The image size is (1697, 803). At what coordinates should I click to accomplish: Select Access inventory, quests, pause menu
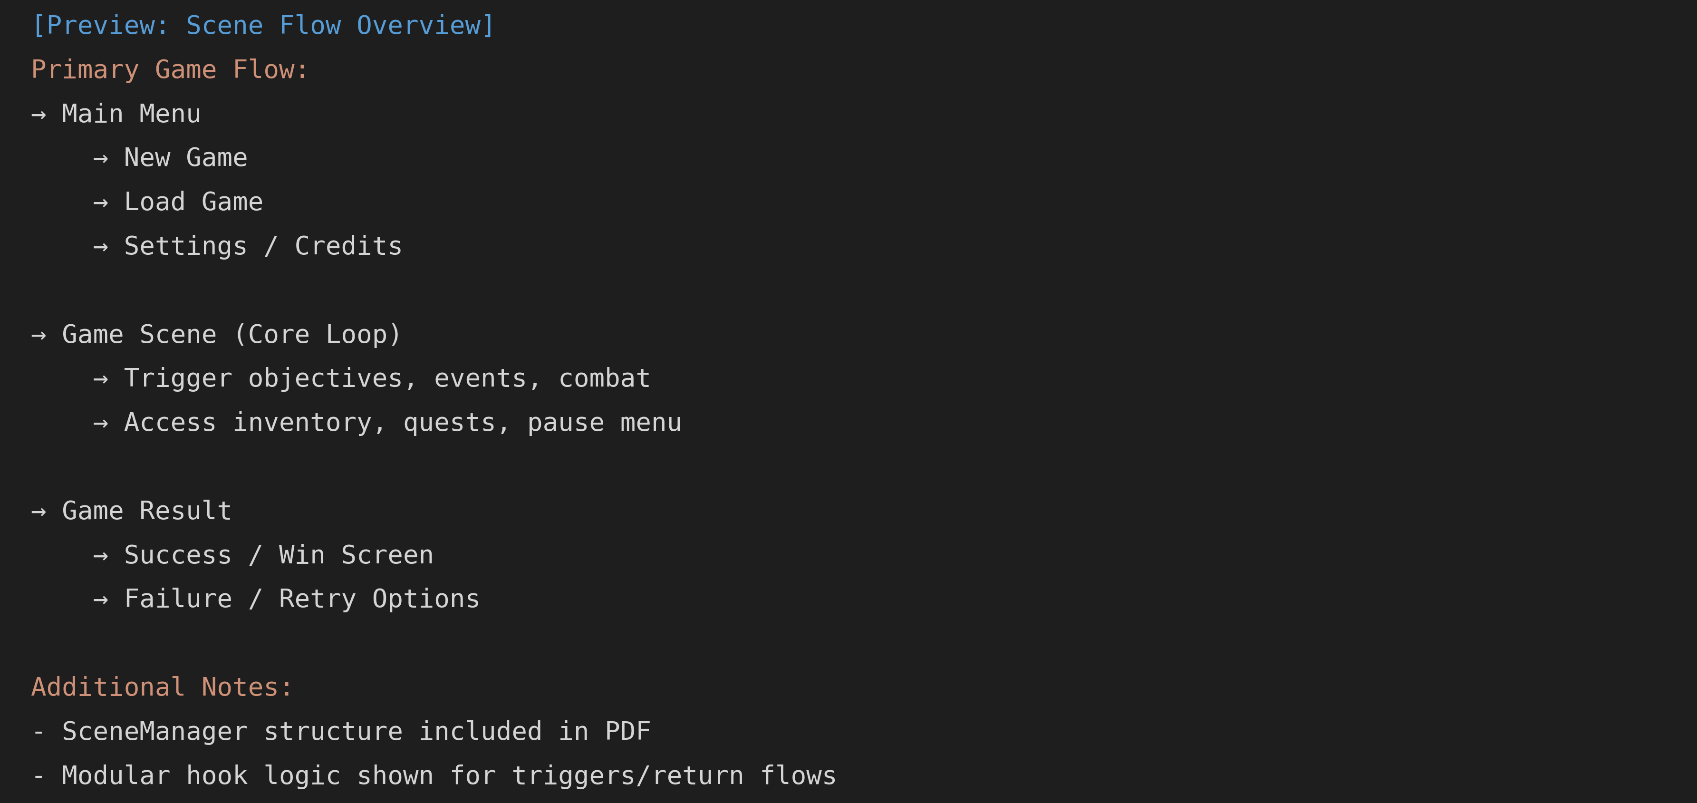coord(403,423)
